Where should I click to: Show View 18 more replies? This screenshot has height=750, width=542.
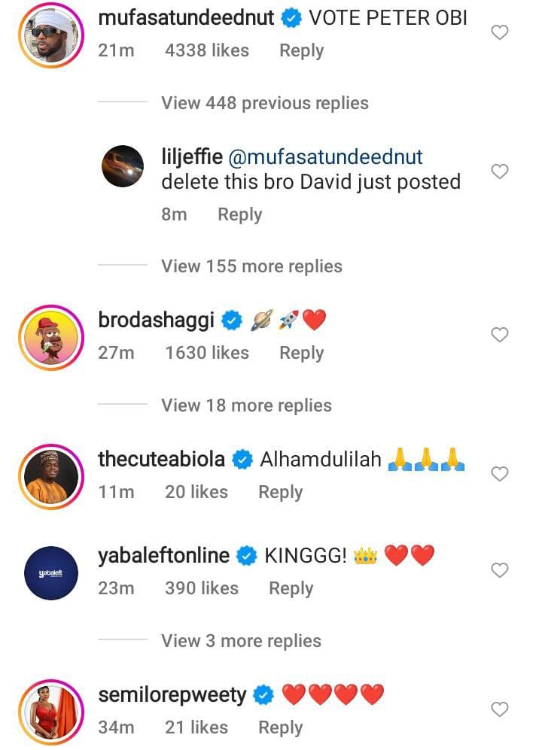click(x=246, y=405)
